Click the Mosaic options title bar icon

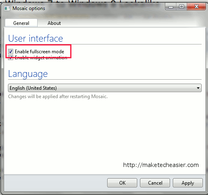pyautogui.click(x=7, y=8)
